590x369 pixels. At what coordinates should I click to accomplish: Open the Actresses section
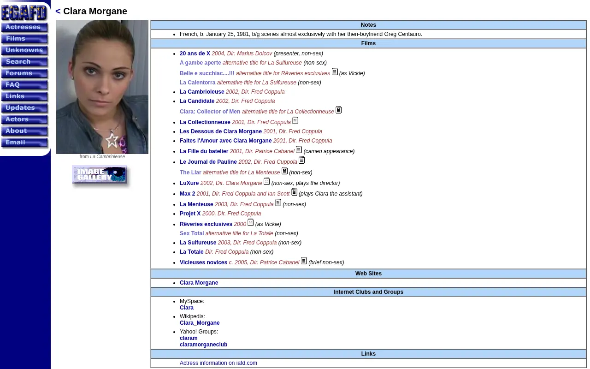click(24, 28)
